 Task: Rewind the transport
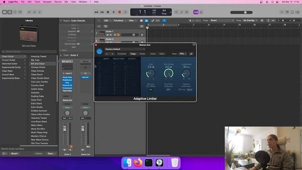(96, 12)
